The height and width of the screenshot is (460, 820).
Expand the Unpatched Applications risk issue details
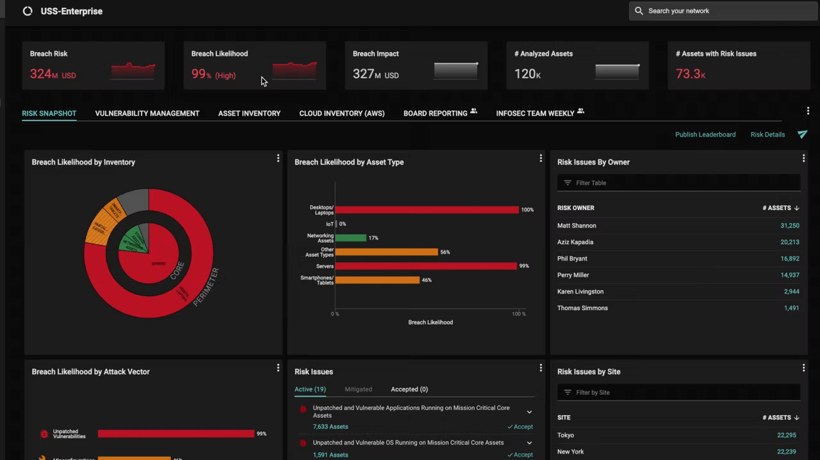[529, 412]
